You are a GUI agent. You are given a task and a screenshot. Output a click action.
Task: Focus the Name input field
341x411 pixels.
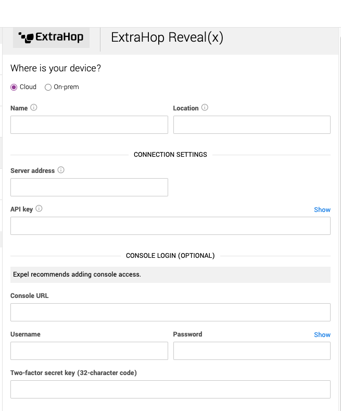tap(89, 125)
